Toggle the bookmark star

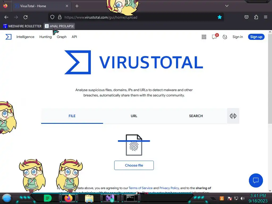220,17
